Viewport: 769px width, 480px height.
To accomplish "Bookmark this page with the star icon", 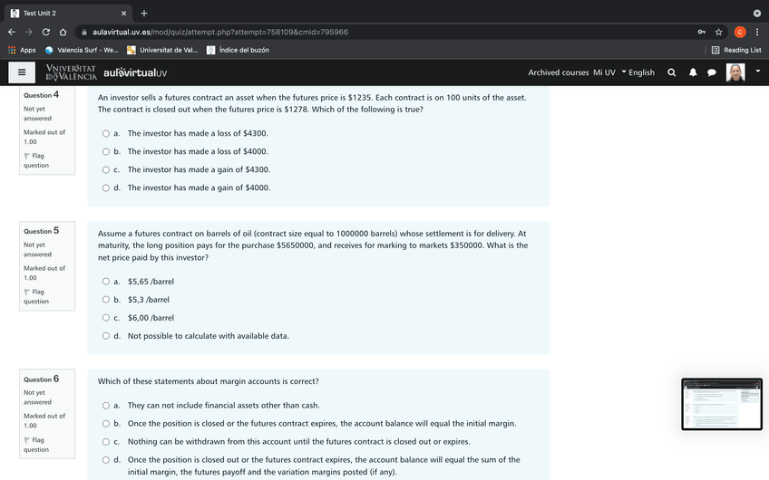I will (x=719, y=32).
